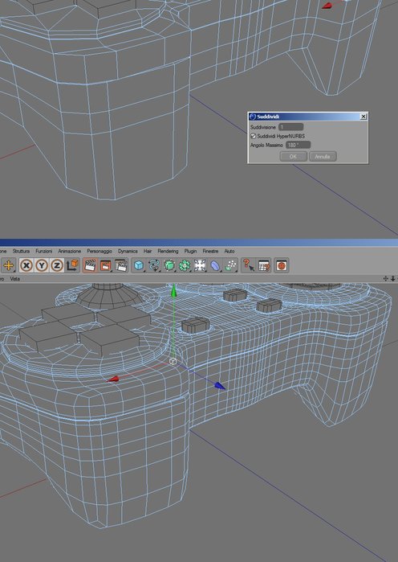The image size is (398, 562).
Task: Click the green array modeling objects icon
Action: coord(185,265)
